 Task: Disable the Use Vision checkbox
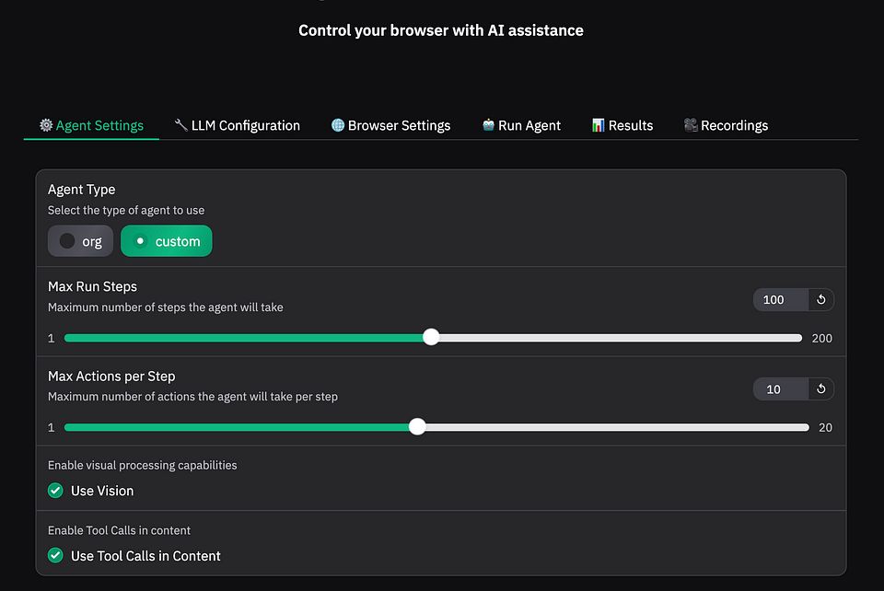(x=56, y=491)
